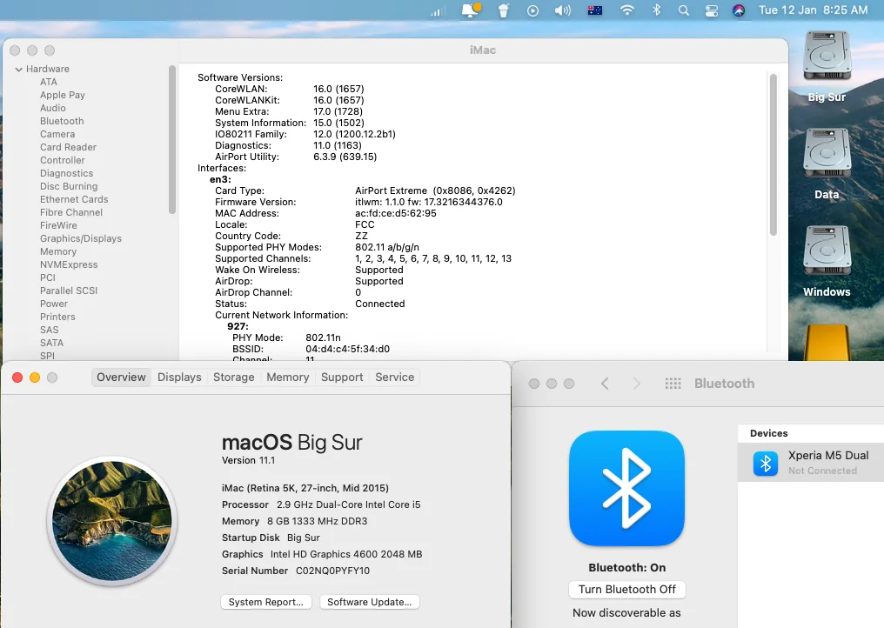Open the Australian flag input menu

point(595,10)
